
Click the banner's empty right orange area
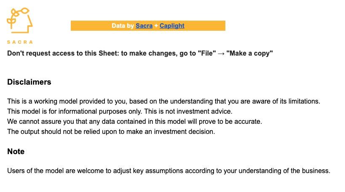click(205, 26)
